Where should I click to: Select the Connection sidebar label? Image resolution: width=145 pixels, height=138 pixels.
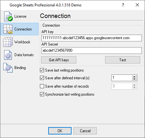pyautogui.click(x=23, y=29)
